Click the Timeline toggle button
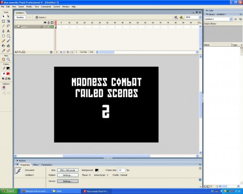The height and width of the screenshot is (194, 243). coord(20,17)
